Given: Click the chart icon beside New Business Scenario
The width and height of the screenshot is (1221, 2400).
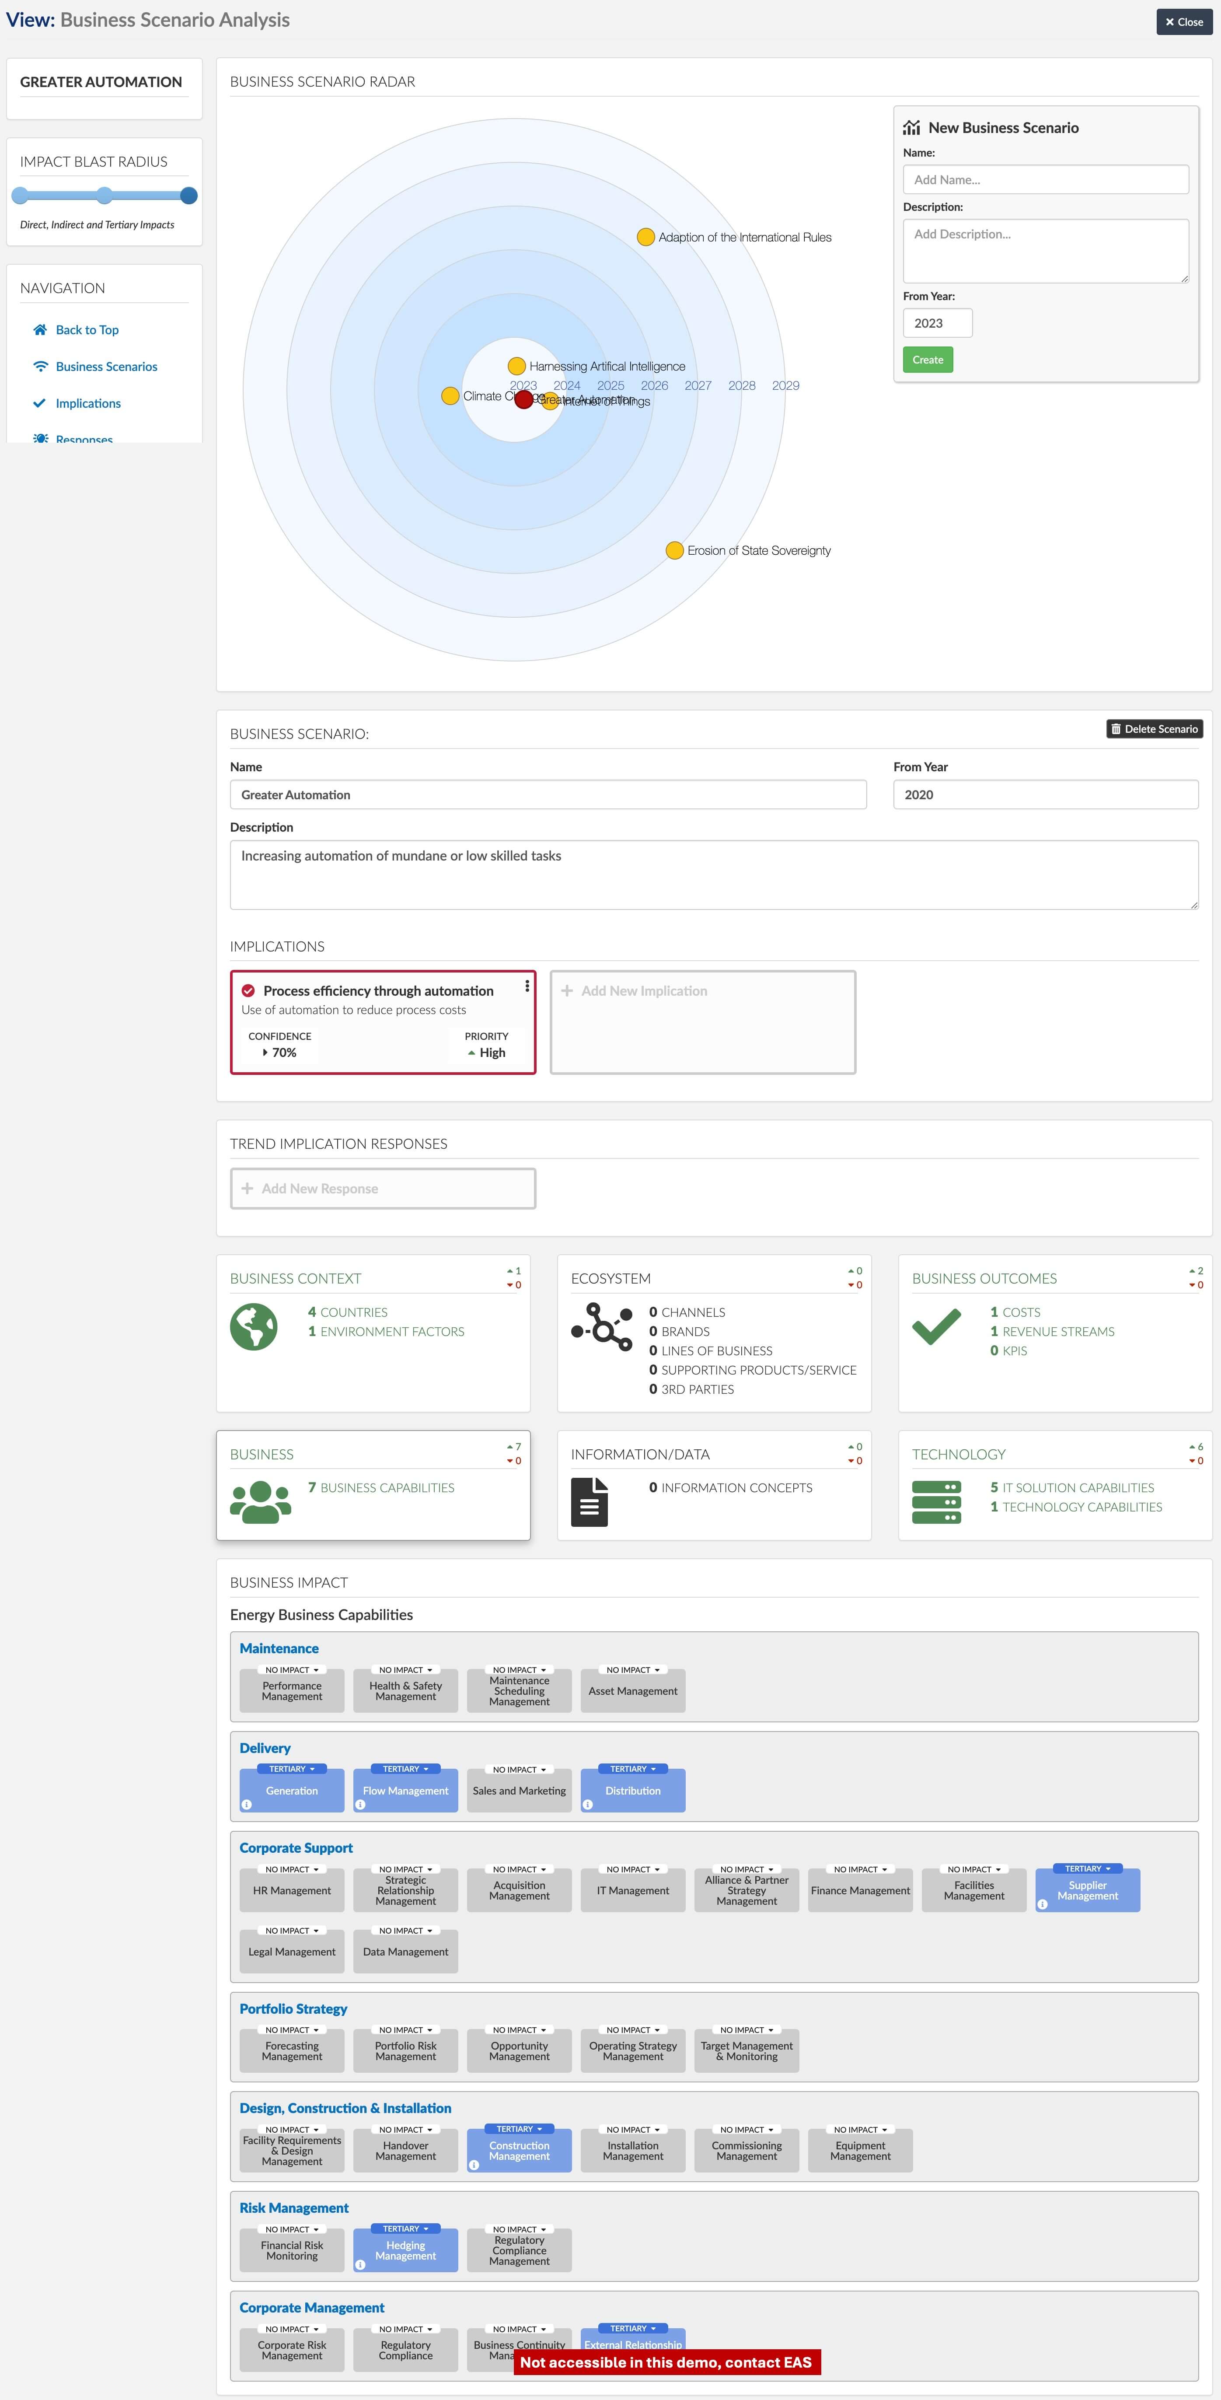Looking at the screenshot, I should pos(912,128).
